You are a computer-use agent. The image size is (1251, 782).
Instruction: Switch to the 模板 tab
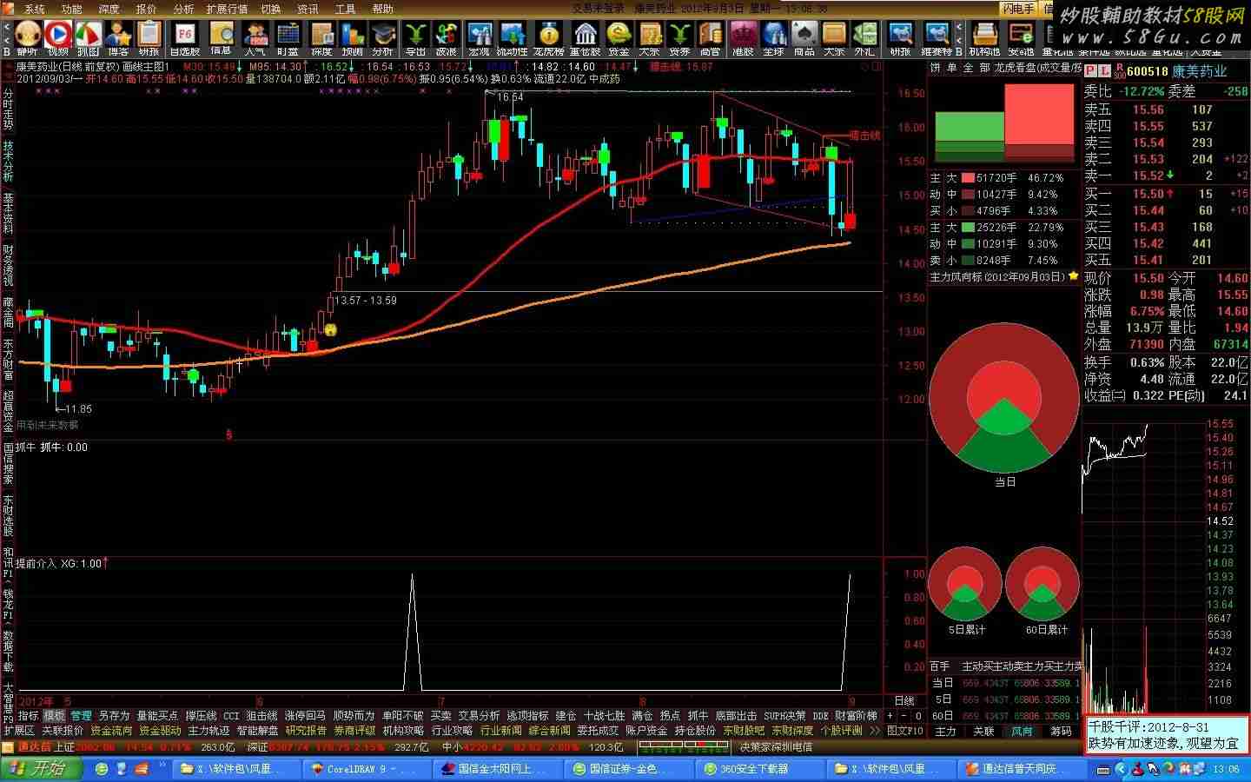tap(55, 716)
